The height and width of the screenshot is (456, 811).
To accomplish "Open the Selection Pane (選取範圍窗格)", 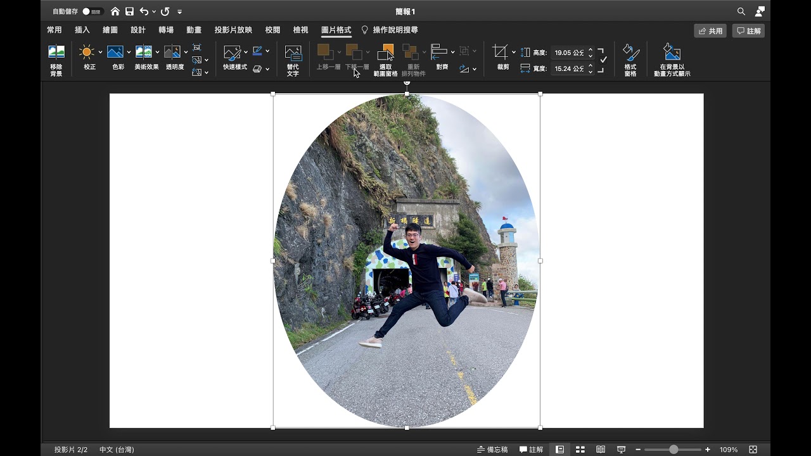I will [x=385, y=53].
